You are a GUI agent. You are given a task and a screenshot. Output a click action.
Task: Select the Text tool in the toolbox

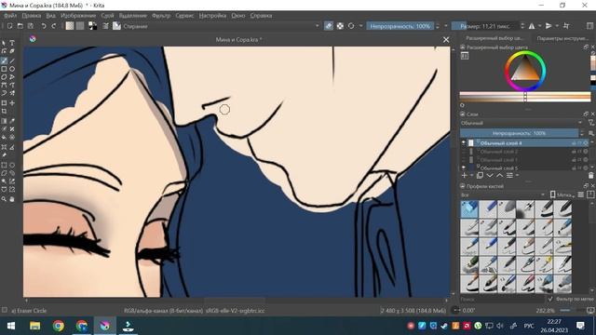point(12,43)
